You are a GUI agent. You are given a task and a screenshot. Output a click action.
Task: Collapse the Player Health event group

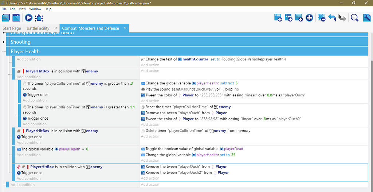(x=4, y=51)
